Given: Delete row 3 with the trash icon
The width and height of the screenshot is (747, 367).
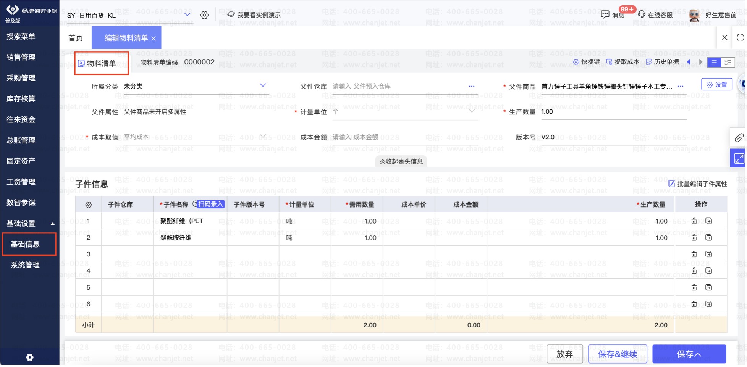Looking at the screenshot, I should pos(694,254).
